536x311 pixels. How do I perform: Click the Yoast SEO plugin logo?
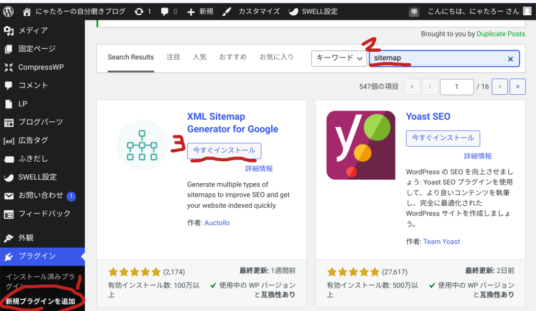pos(361,145)
